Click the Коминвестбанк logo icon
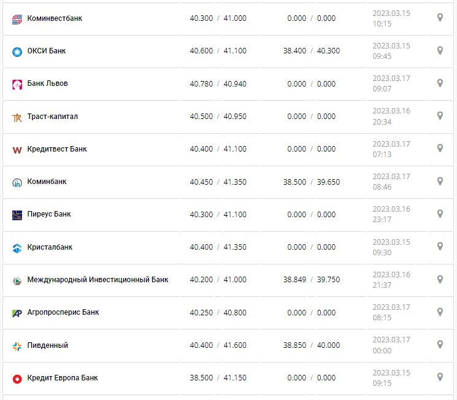The height and width of the screenshot is (400, 457). pyautogui.click(x=17, y=19)
